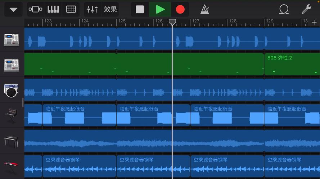
Task: Open the Live Loops grid view
Action: [71, 9]
